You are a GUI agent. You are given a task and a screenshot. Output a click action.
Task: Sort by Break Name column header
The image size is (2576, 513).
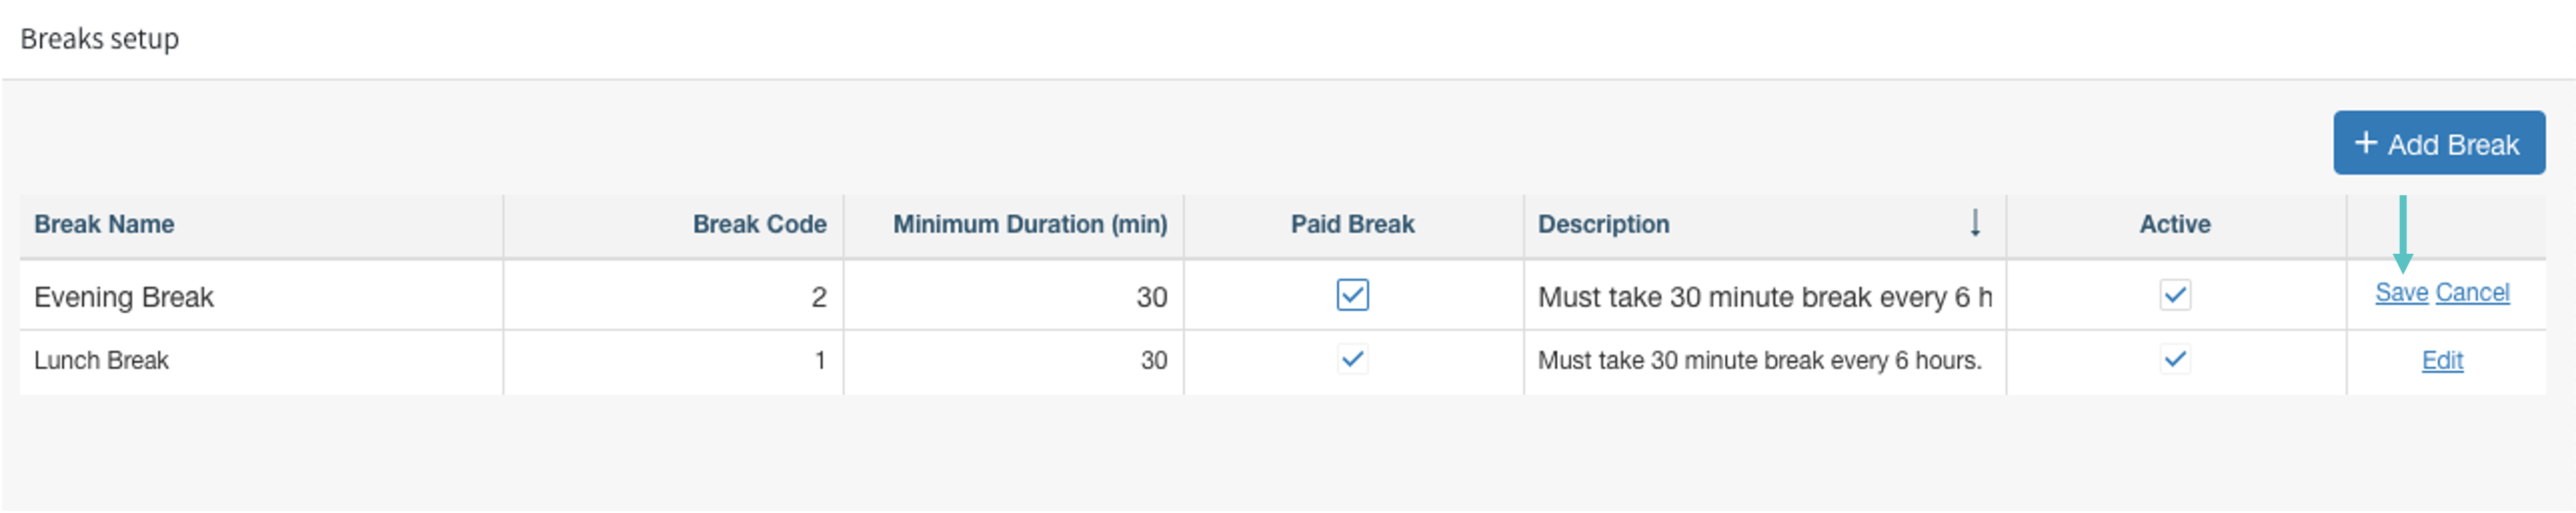point(104,224)
